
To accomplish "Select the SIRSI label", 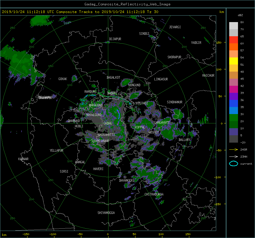I will tap(64, 171).
